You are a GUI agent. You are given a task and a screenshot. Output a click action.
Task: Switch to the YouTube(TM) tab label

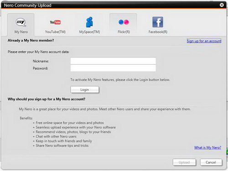pos(55,32)
